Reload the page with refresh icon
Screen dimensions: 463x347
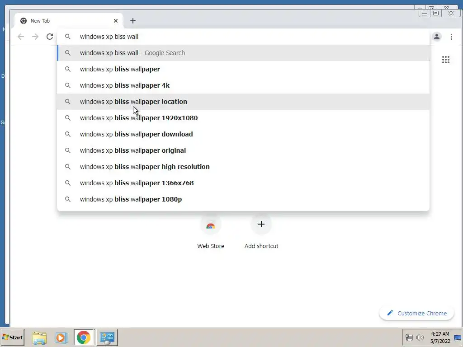tap(50, 37)
